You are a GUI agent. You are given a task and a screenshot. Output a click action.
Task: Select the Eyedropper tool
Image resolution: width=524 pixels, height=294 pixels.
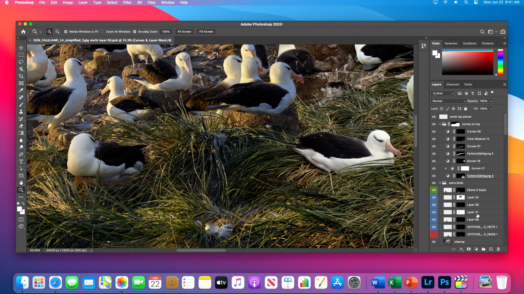point(21,91)
